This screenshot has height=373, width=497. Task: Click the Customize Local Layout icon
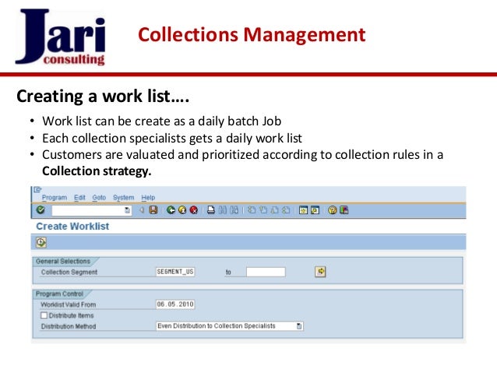(344, 209)
